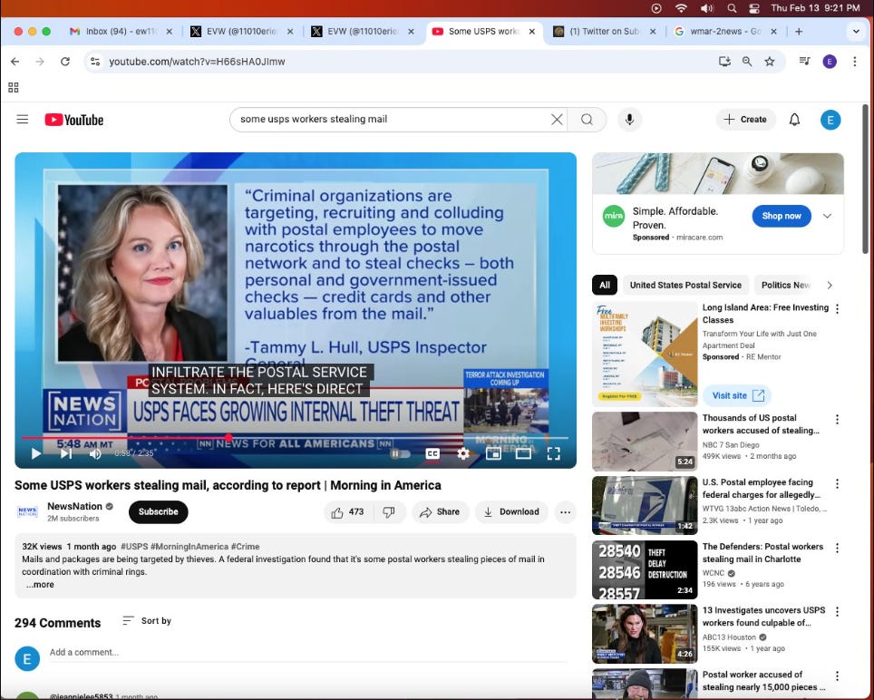The width and height of the screenshot is (874, 700).
Task: Open menu for The Defenders video
Action: coord(837,548)
